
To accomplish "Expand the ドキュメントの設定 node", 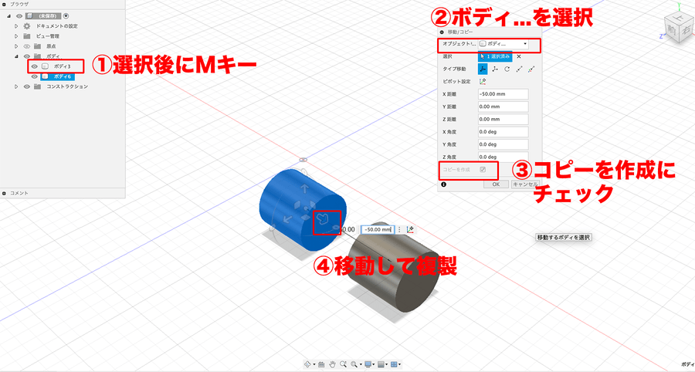I will [16, 26].
